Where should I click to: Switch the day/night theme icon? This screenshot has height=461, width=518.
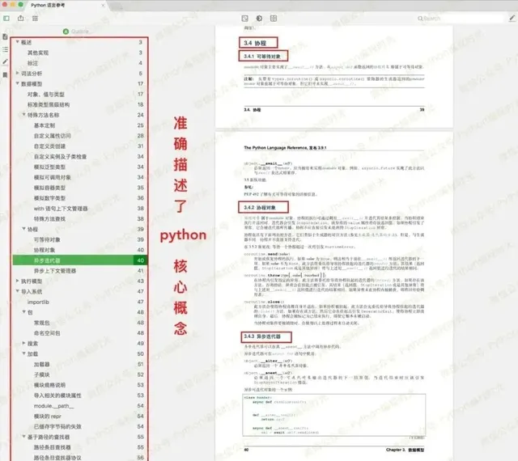259,19
